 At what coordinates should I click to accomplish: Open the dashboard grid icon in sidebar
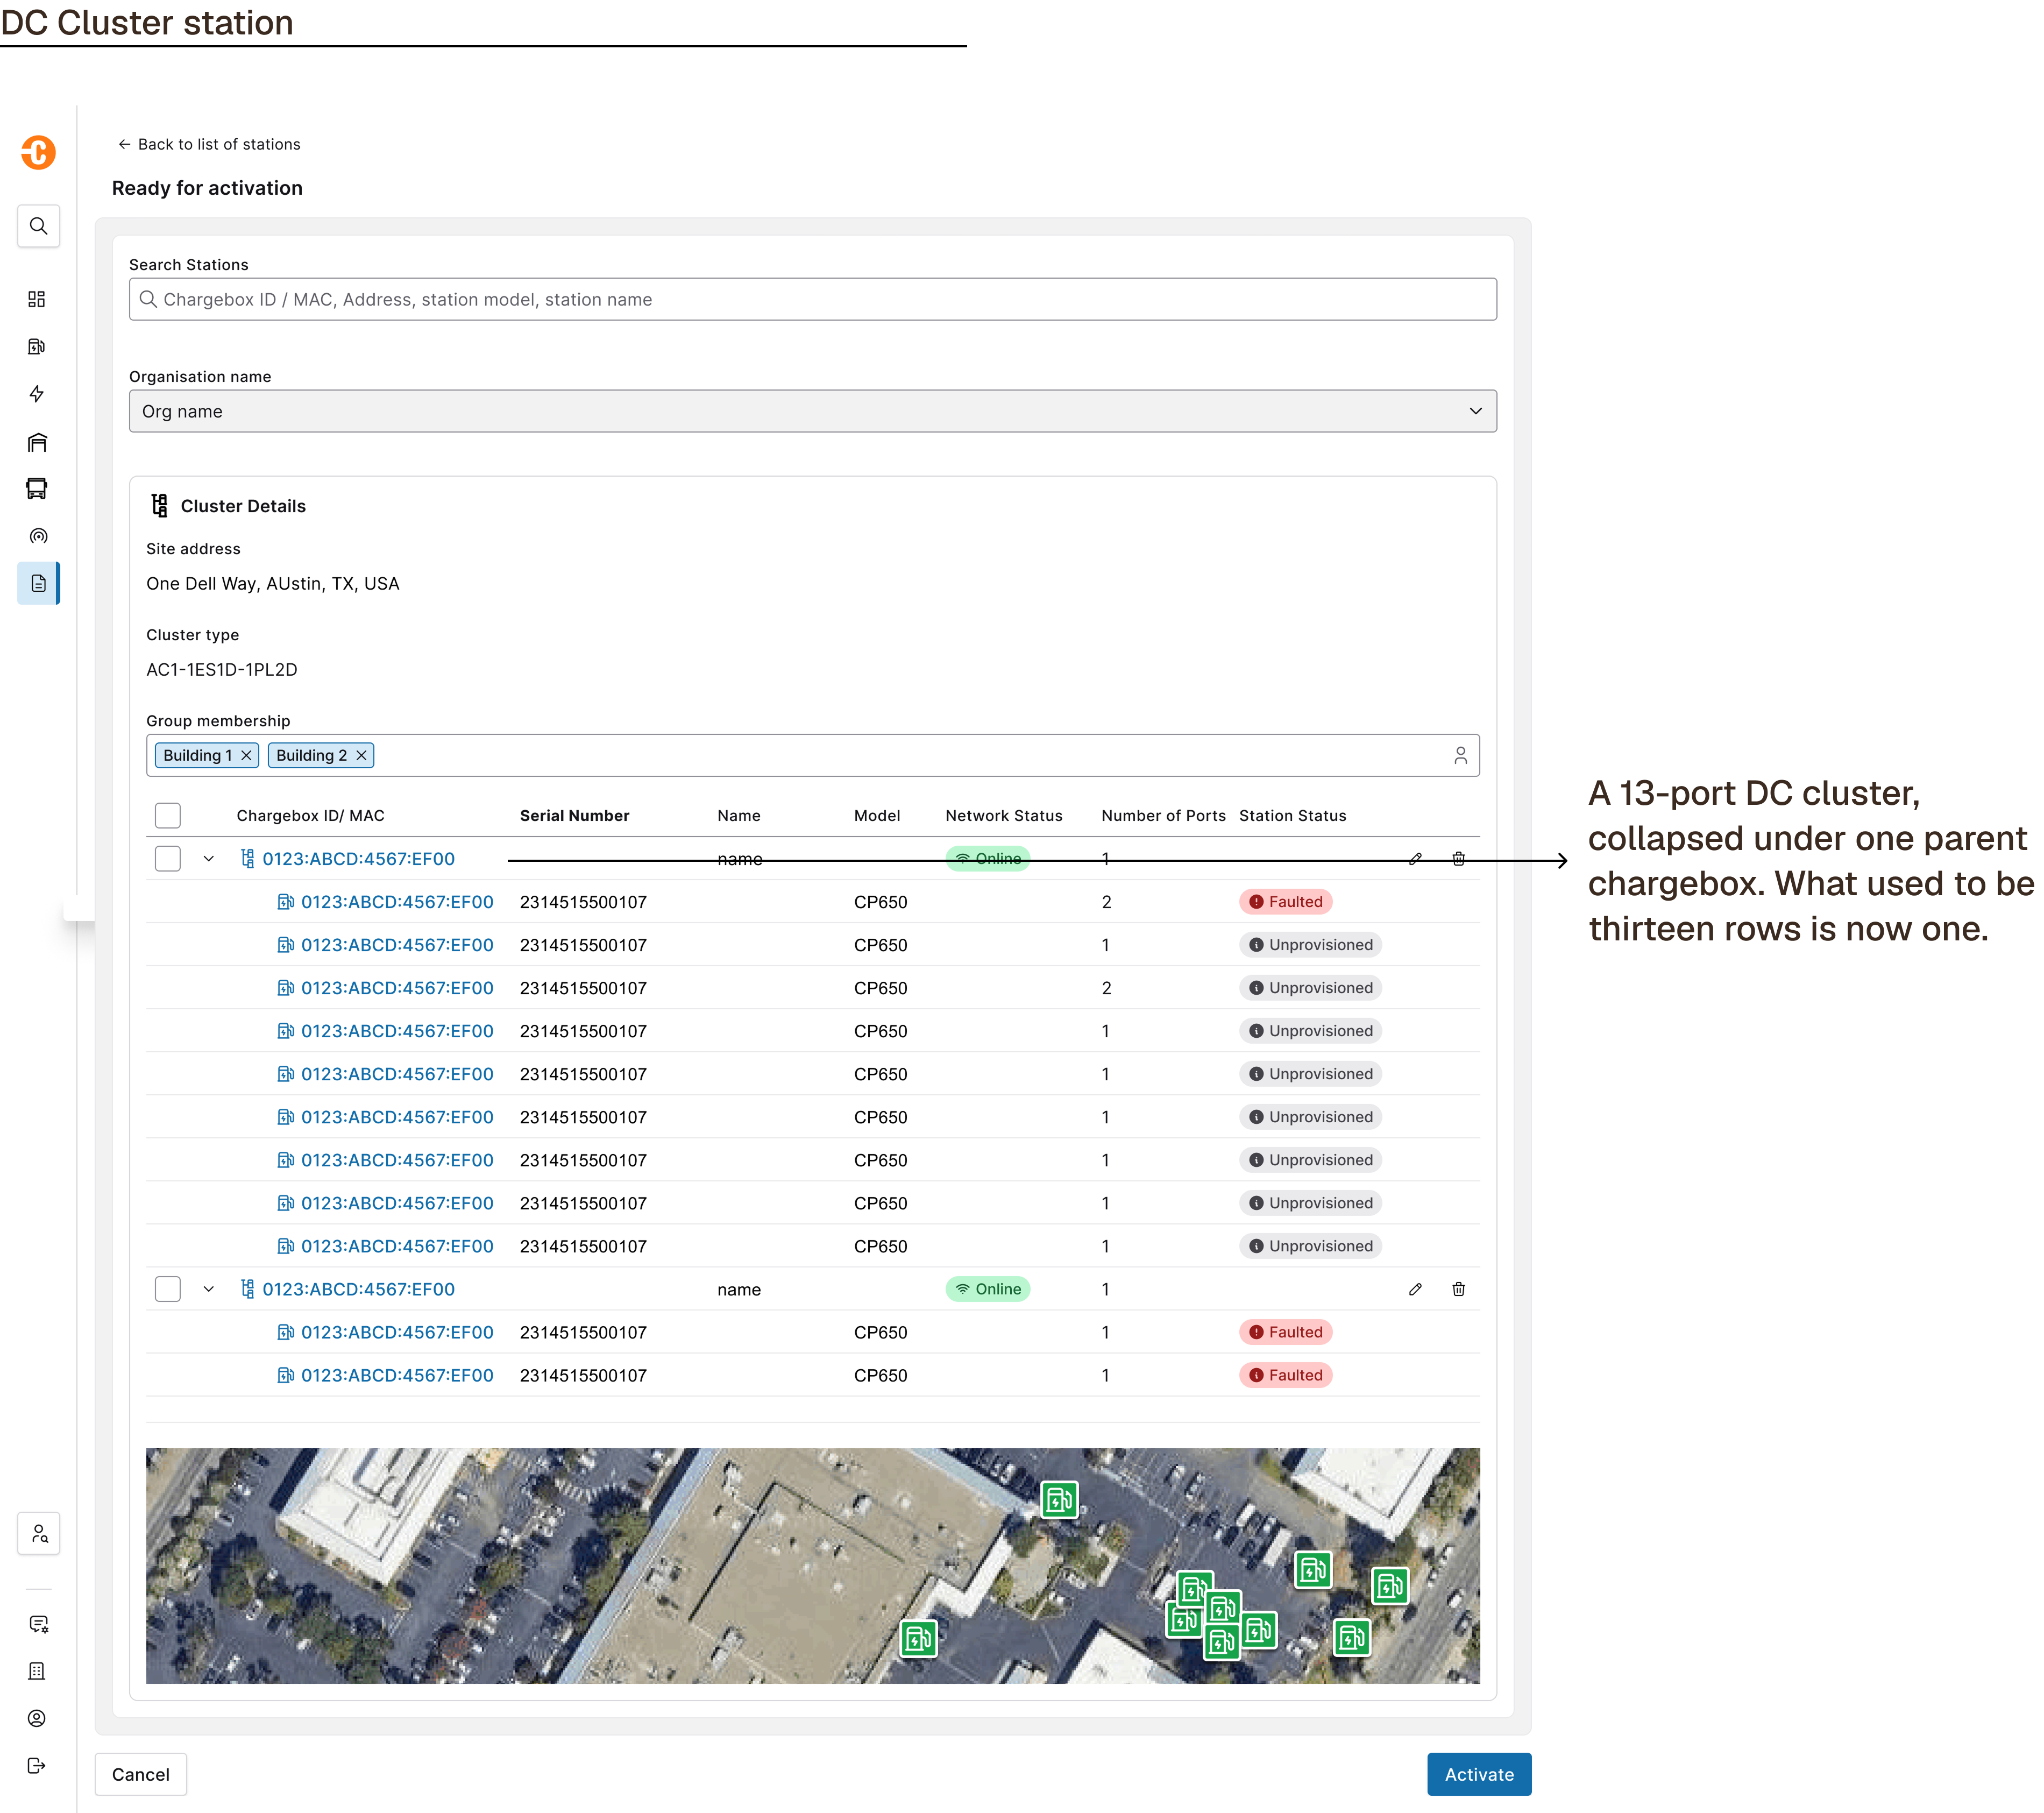click(x=37, y=299)
